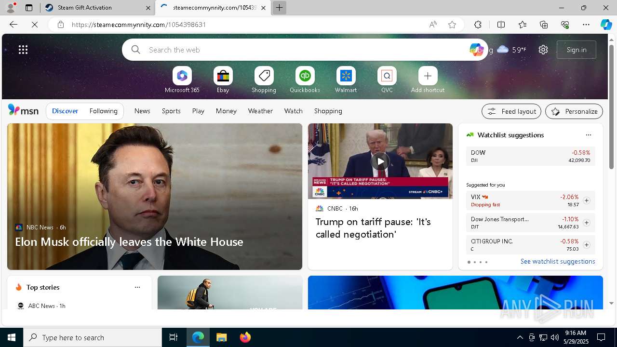Add Dow Jones Transport to watchlist

pos(586,223)
